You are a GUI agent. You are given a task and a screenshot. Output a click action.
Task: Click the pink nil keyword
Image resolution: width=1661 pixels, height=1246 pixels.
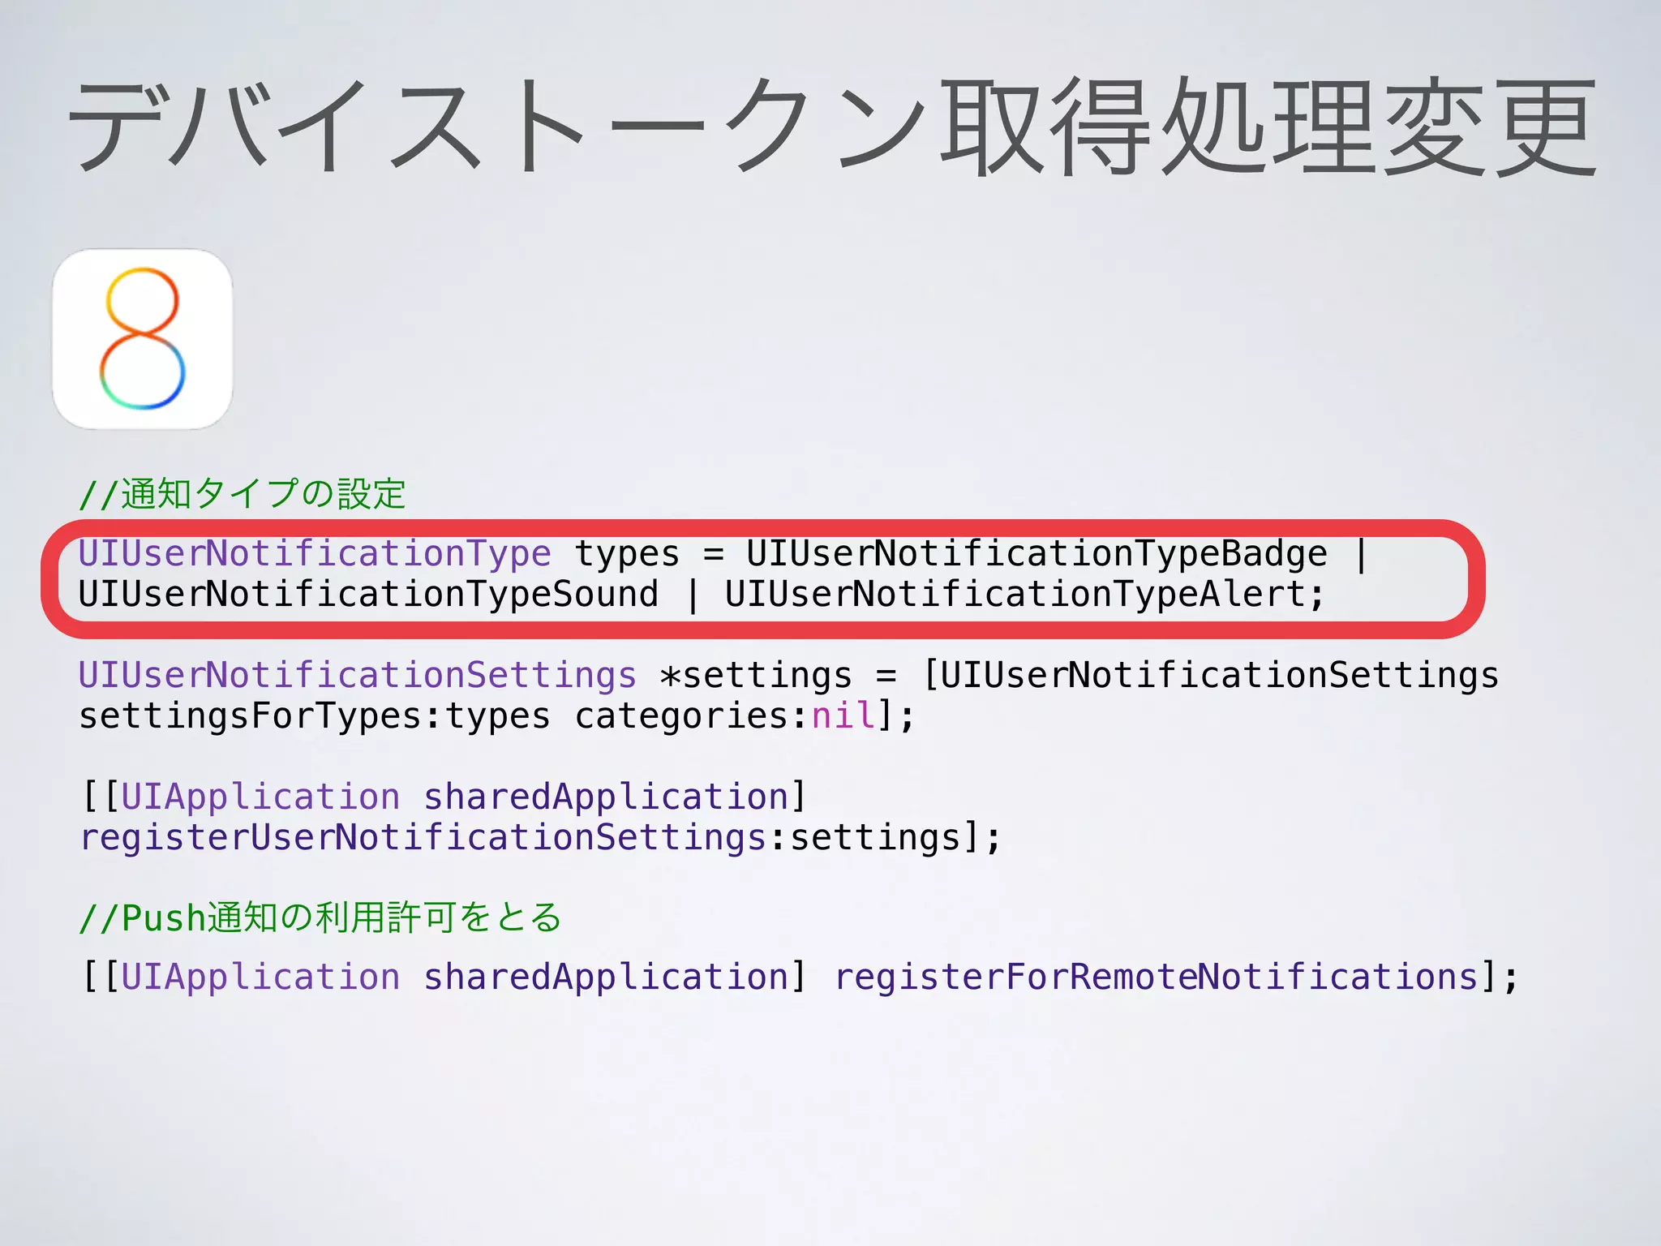843,715
